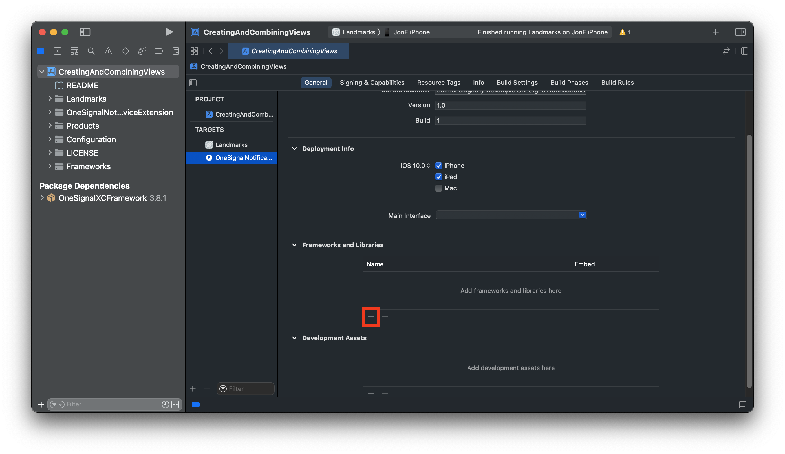
Task: Click the Version field
Action: [x=511, y=105]
